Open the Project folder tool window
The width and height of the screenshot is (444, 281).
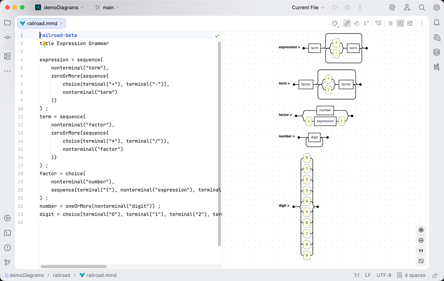coord(7,23)
